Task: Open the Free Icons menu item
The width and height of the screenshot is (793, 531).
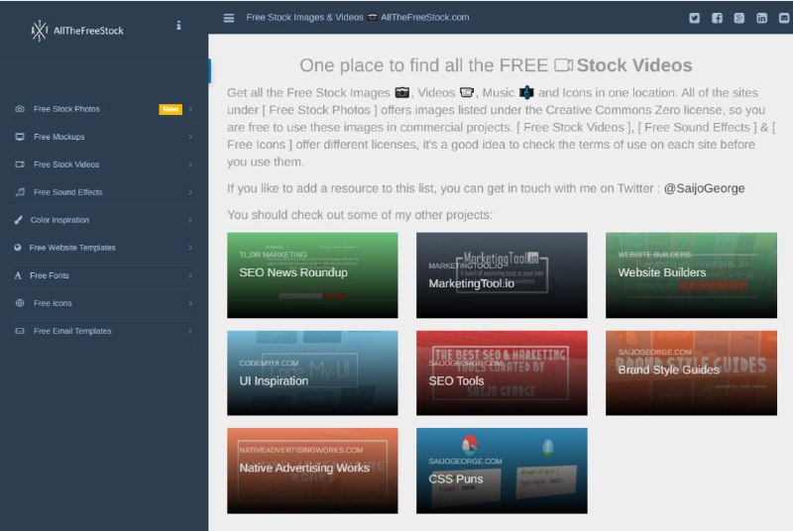Action: [104, 304]
